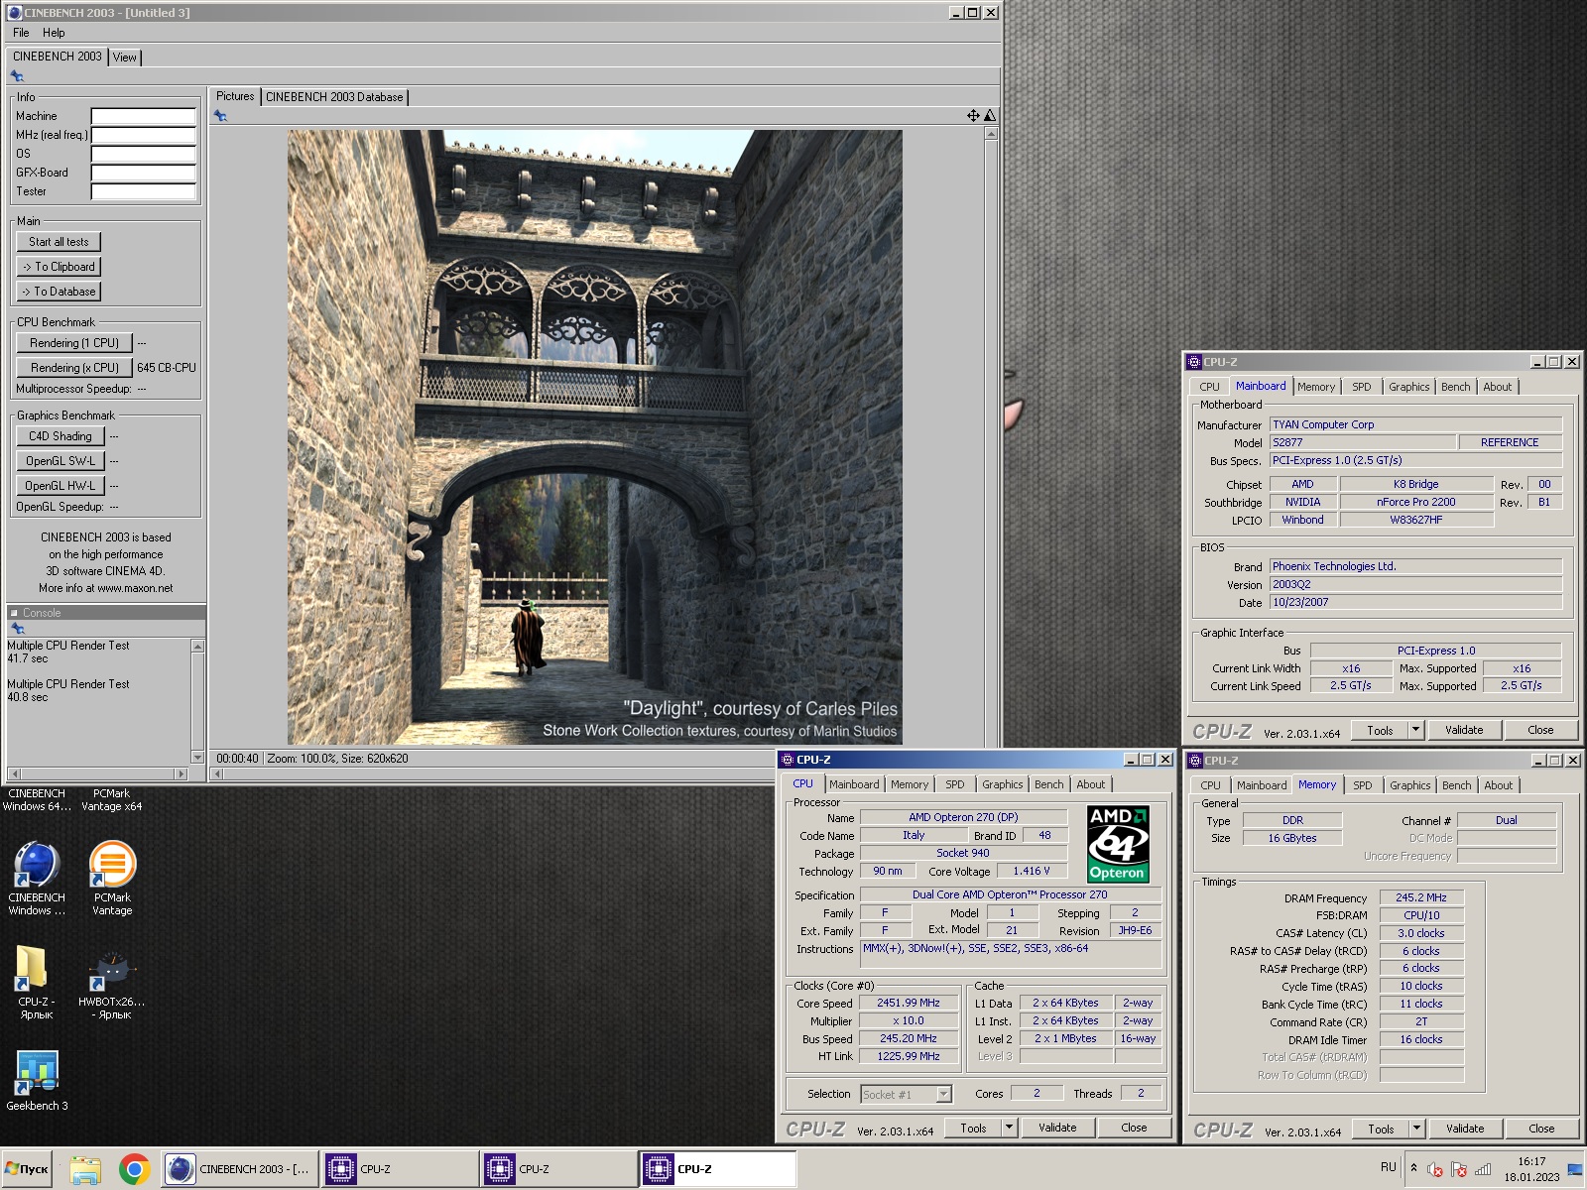The width and height of the screenshot is (1587, 1190).
Task: Launch HWBOTx265 desktop shortcut
Action: coord(112,982)
